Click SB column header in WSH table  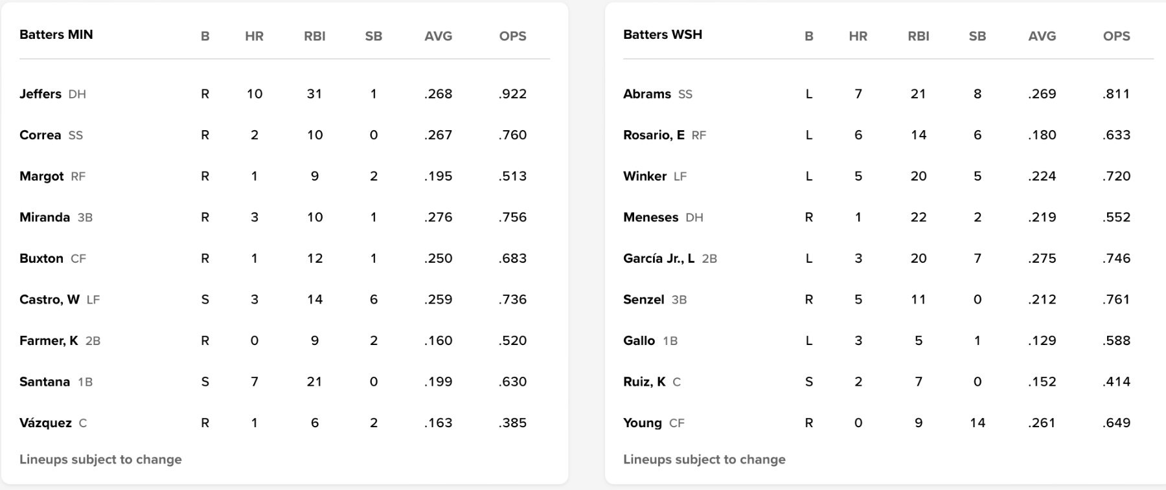pos(977,36)
